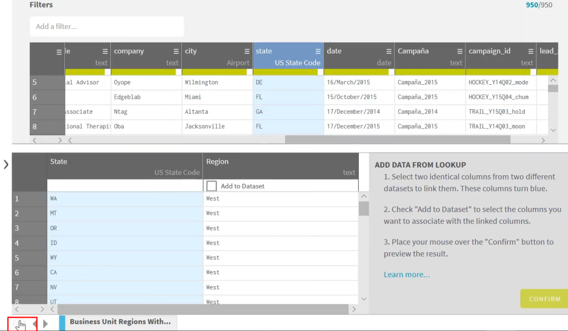Open the date column menu icon
Screen dimensions: 568x331
pos(389,51)
